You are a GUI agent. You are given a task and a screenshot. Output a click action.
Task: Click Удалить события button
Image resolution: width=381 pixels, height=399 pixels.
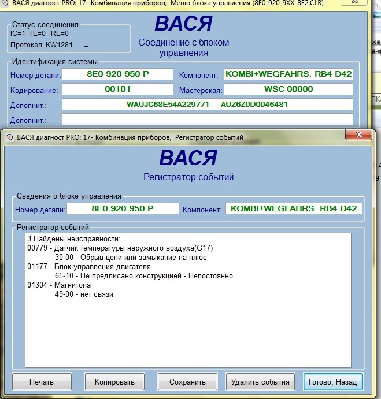(x=260, y=382)
